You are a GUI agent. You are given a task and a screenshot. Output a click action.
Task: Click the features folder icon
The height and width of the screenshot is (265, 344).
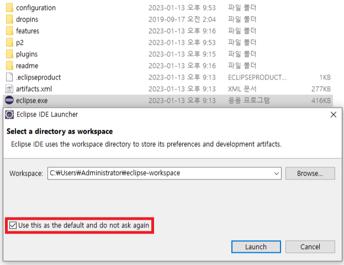(x=9, y=31)
